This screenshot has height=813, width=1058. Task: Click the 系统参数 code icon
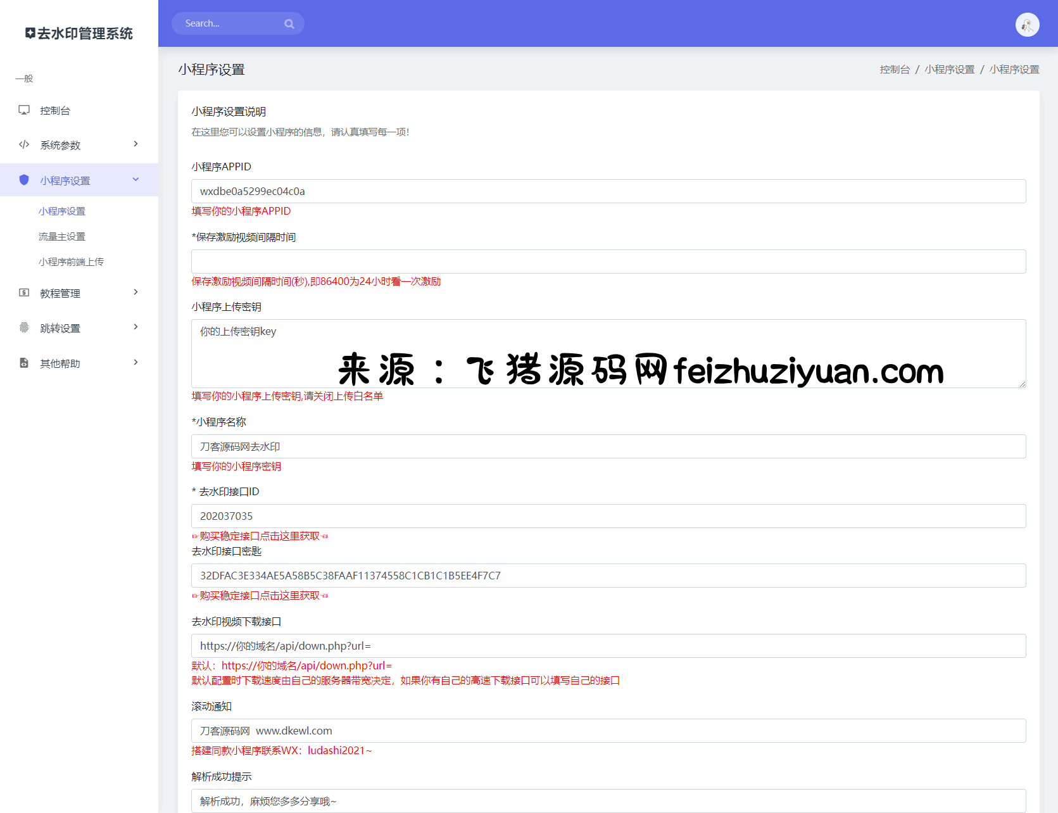(x=24, y=144)
